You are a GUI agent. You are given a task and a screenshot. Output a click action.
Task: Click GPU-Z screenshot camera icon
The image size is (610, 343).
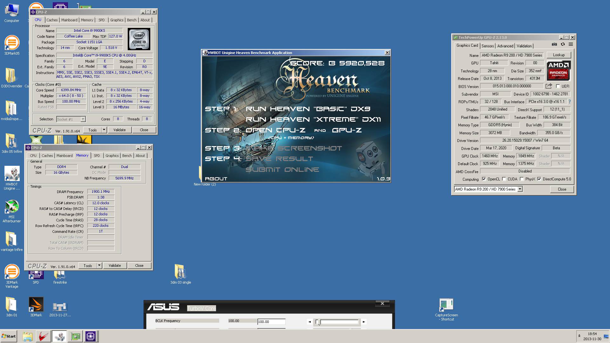click(554, 44)
